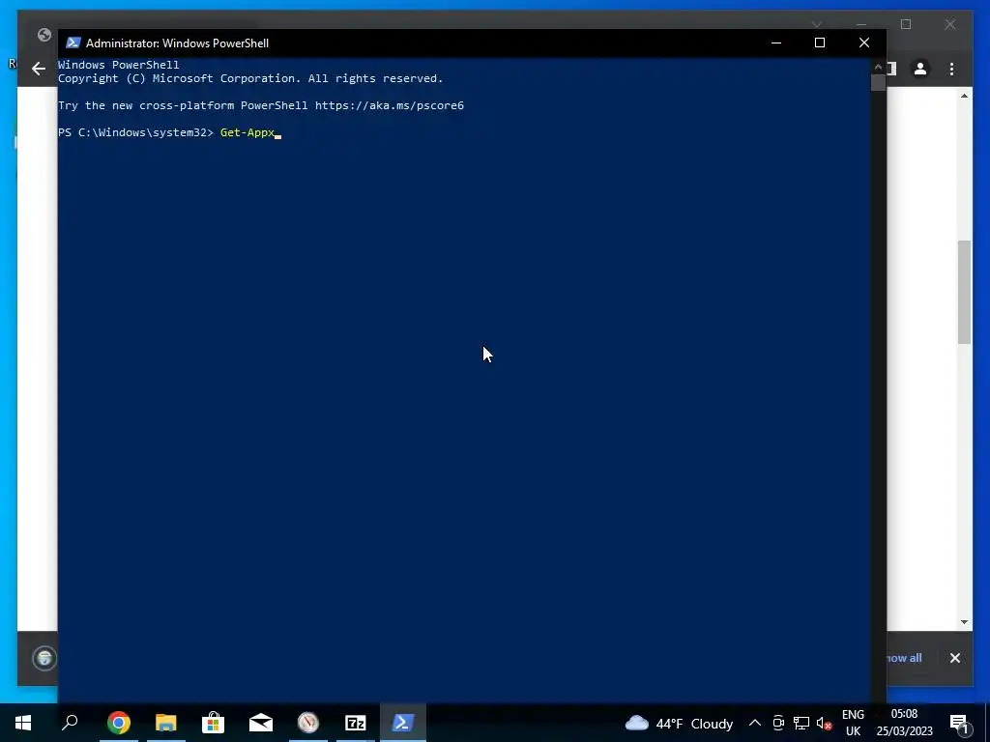Screen dimensions: 990x742
Task: Maximize the Administrator PowerShell window
Action: (x=820, y=43)
